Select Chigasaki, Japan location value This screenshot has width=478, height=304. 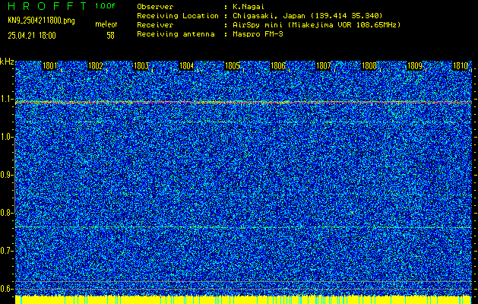tap(308, 16)
